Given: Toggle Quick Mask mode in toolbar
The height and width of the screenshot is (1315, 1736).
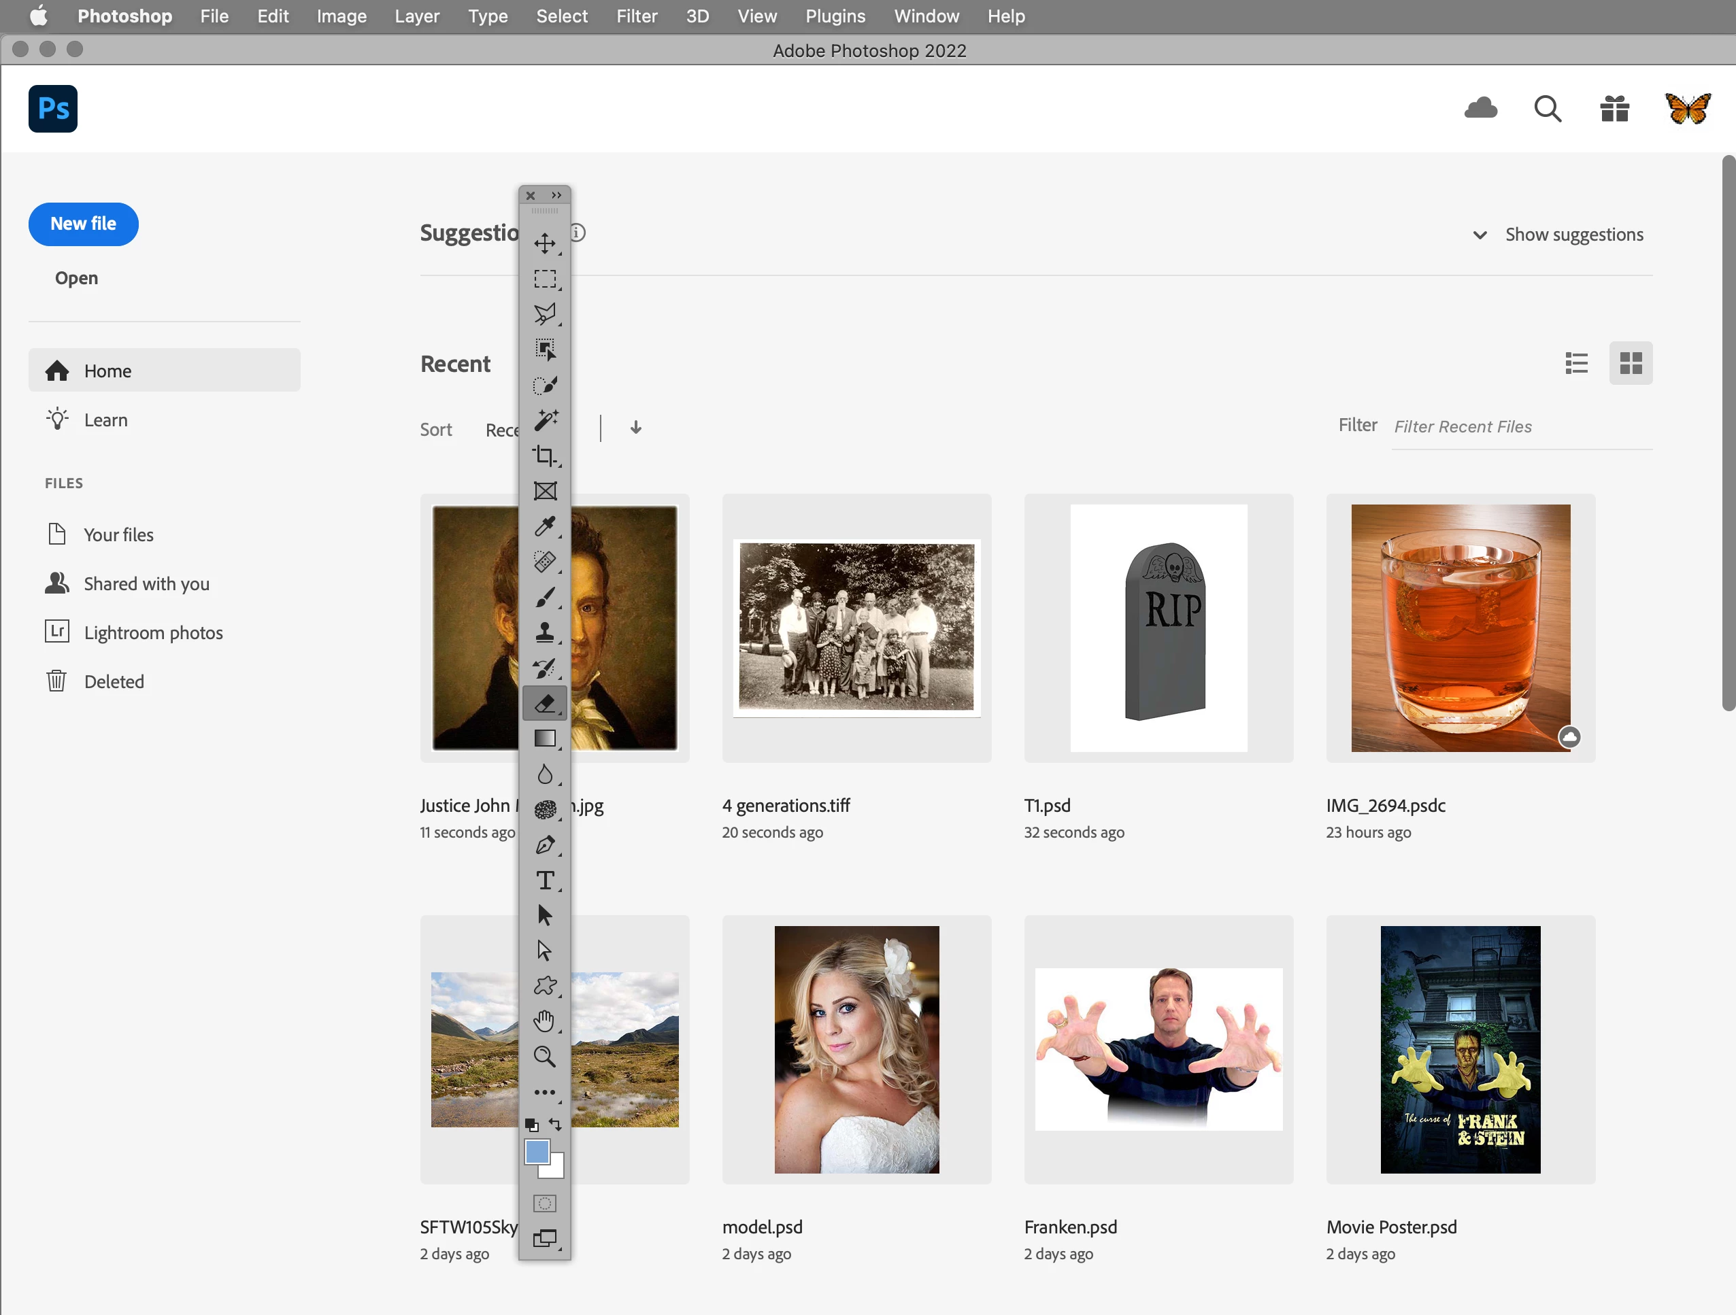Looking at the screenshot, I should click(x=545, y=1203).
